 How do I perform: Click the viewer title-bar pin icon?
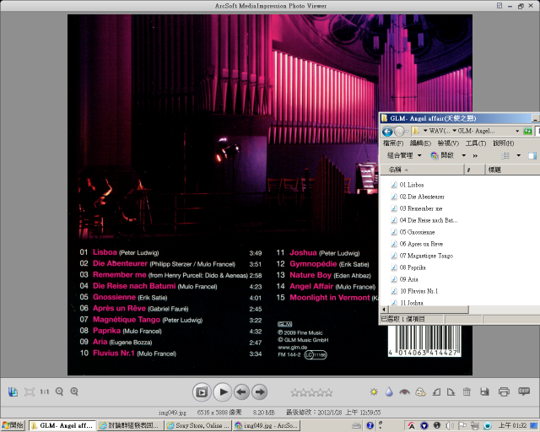click(499, 6)
